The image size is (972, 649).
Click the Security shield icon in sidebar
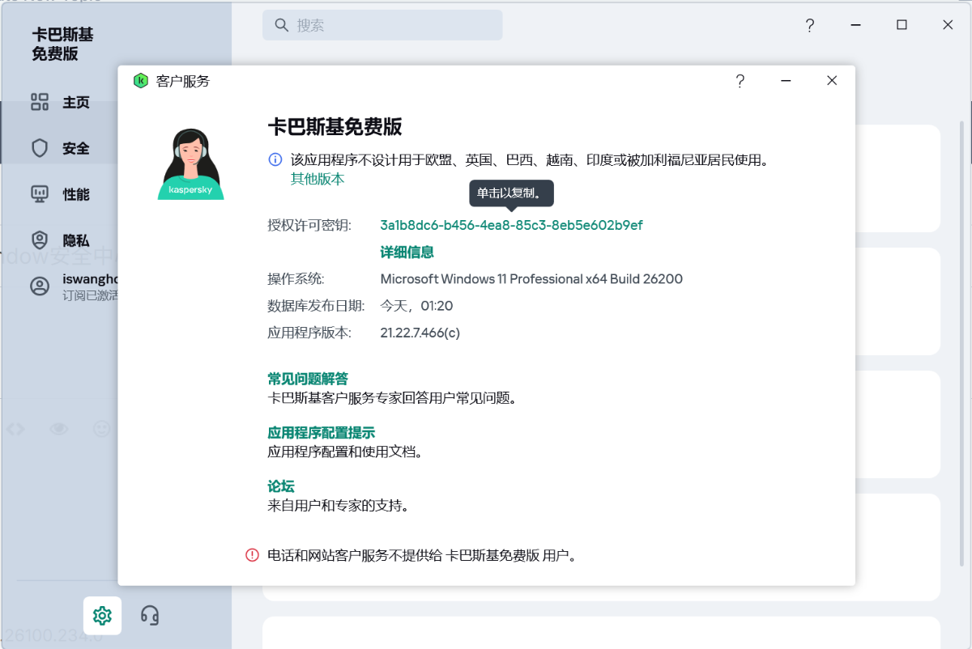[40, 148]
